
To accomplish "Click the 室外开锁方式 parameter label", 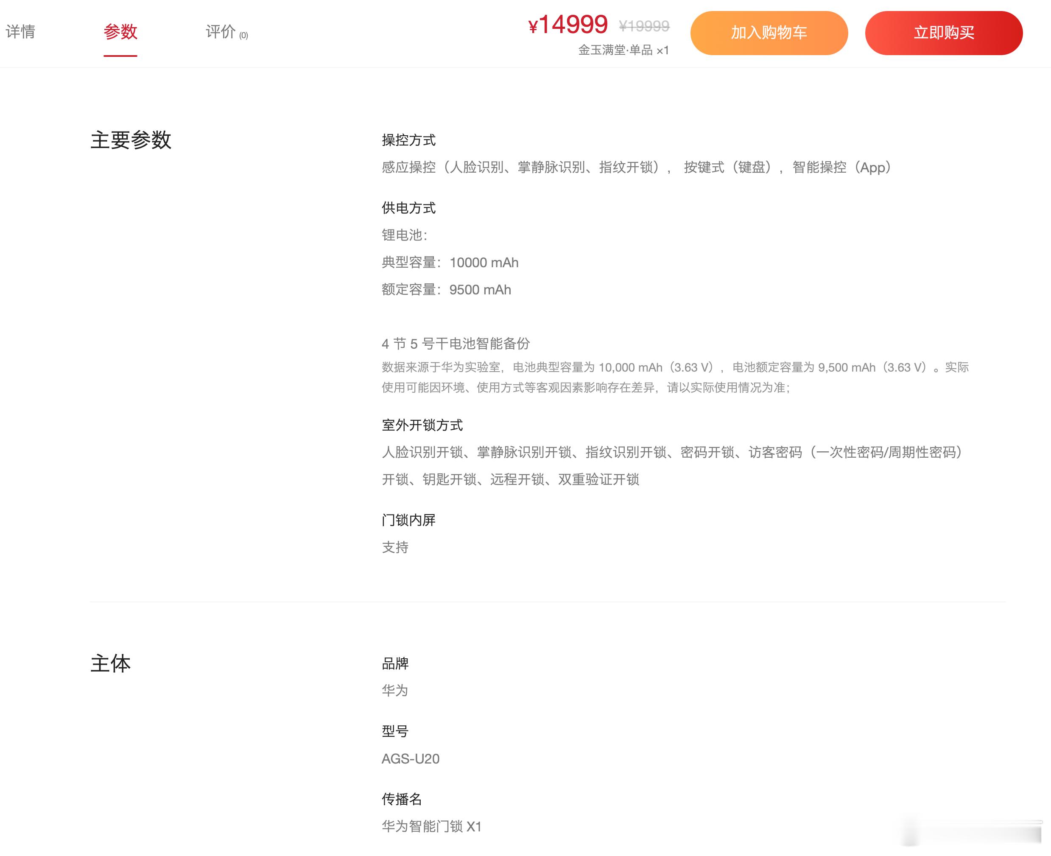I will coord(422,425).
